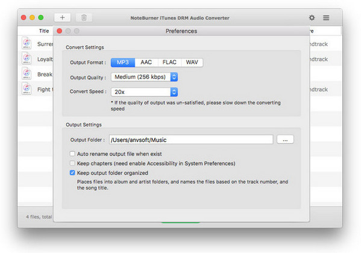Viewport: 361px width, 253px height.
Task: Browse for output folder with the ellipsis button
Action: pos(285,140)
